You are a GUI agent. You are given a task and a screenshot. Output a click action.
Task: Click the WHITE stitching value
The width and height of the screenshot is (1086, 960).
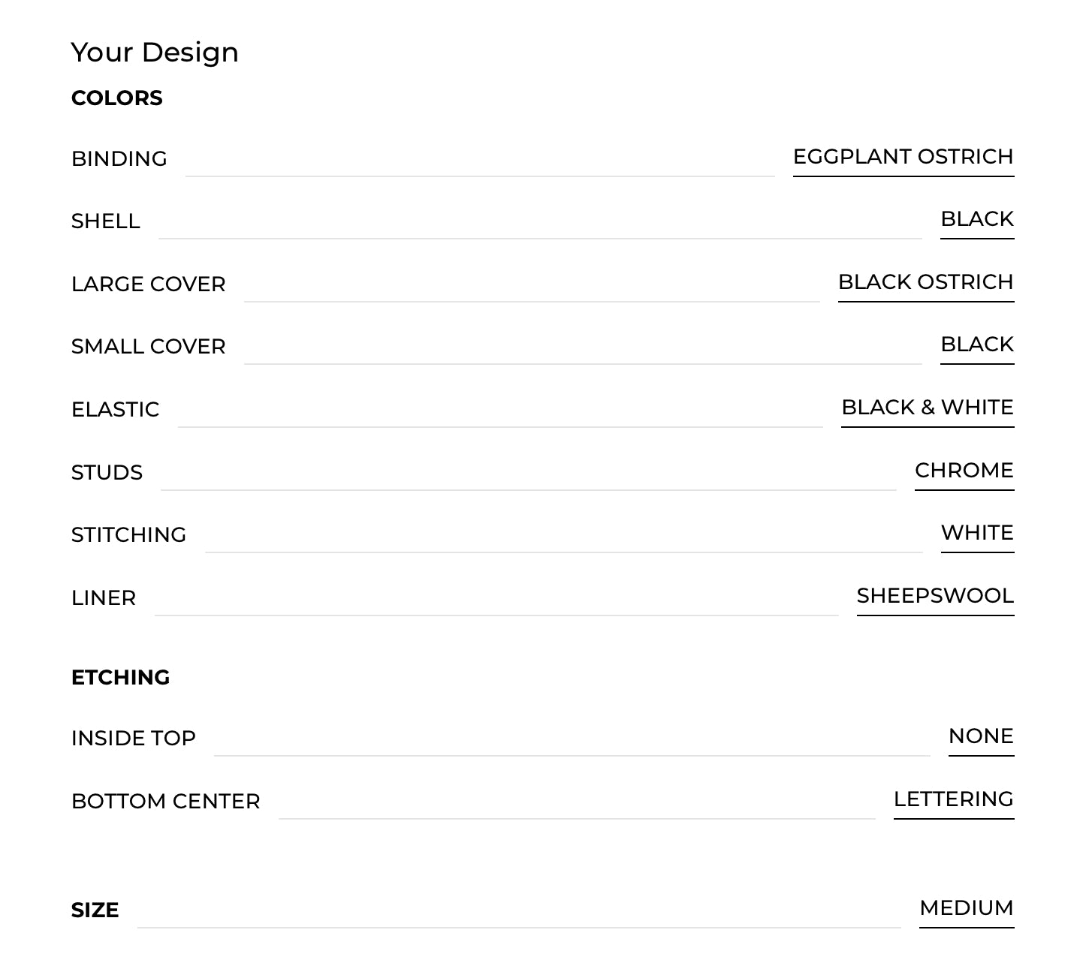tap(977, 533)
